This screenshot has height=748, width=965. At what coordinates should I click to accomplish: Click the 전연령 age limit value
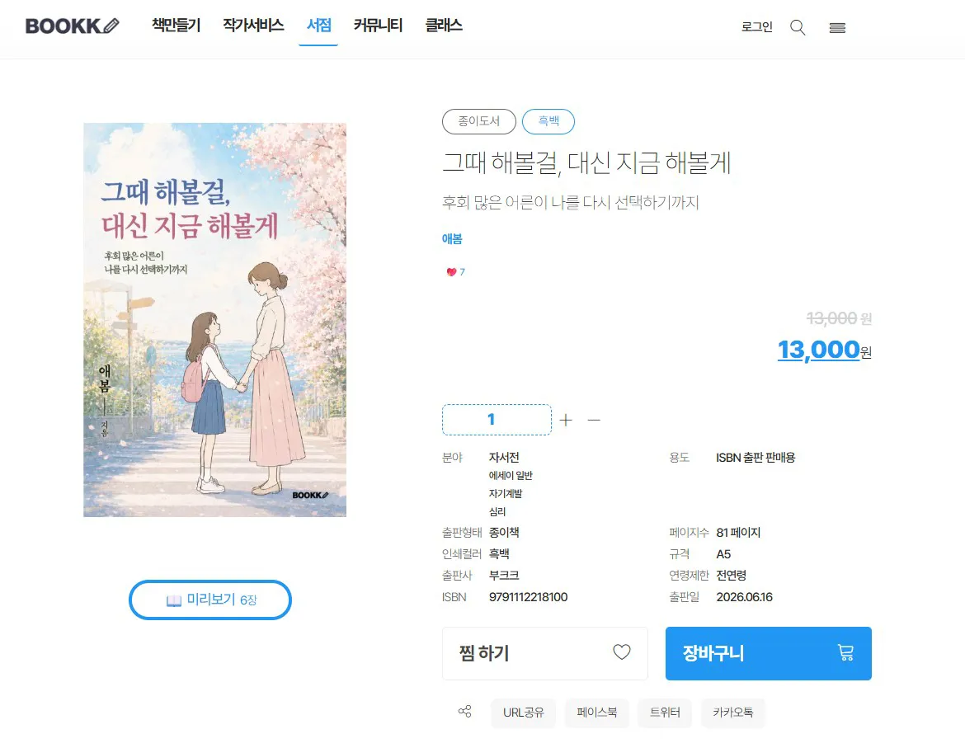pyautogui.click(x=731, y=576)
